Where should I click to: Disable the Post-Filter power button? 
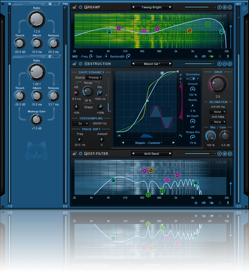[80, 154]
